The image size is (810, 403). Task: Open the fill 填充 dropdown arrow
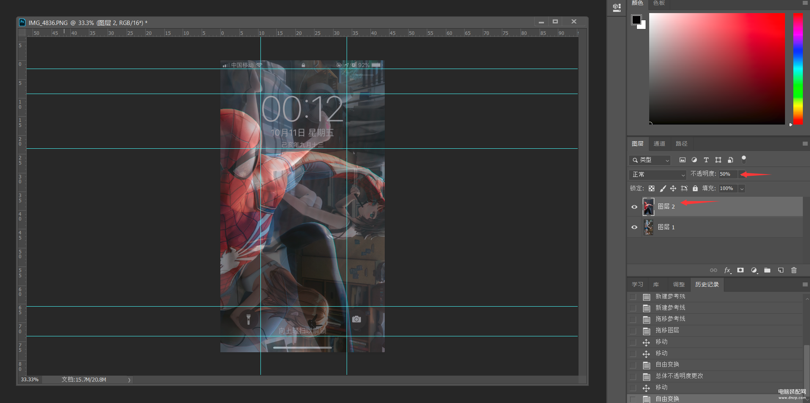(741, 188)
